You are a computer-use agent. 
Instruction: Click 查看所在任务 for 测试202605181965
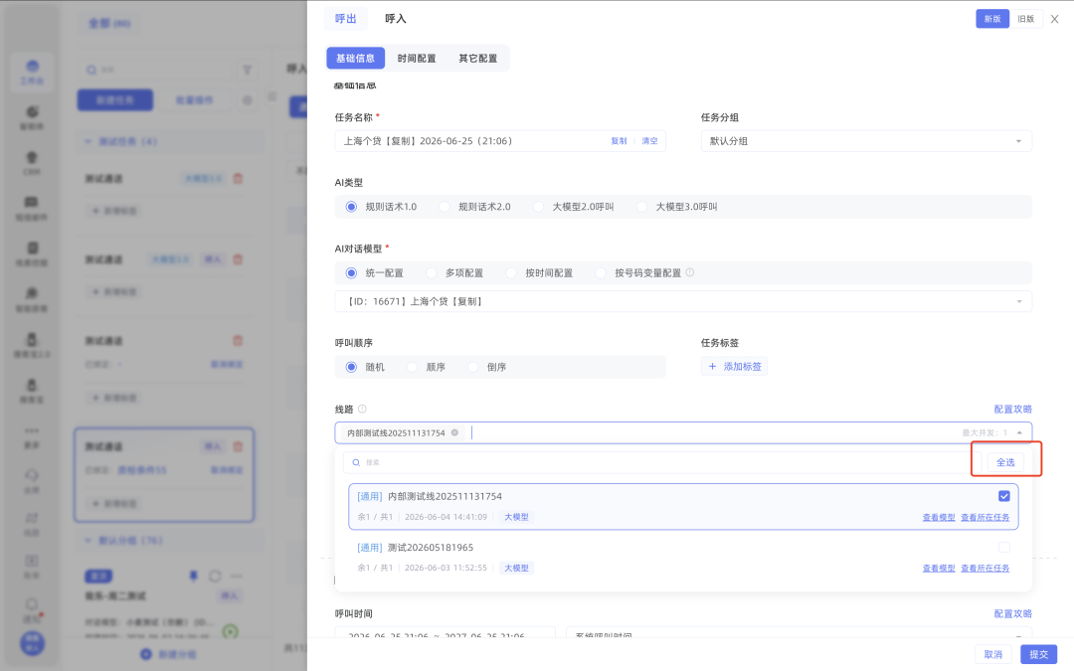tap(984, 569)
